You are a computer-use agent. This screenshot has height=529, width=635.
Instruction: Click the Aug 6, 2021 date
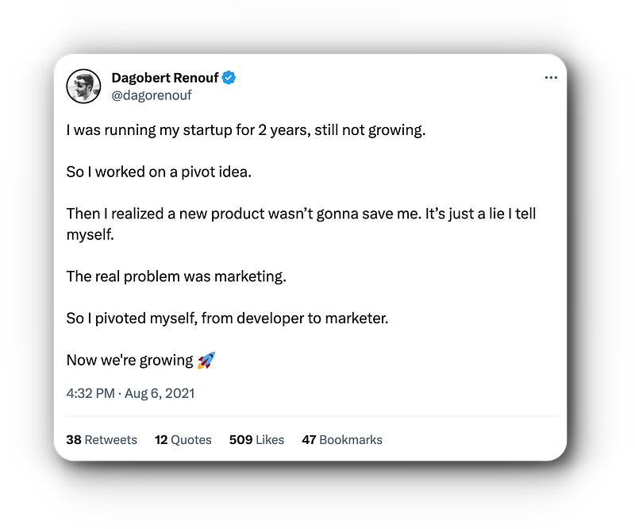pos(159,393)
